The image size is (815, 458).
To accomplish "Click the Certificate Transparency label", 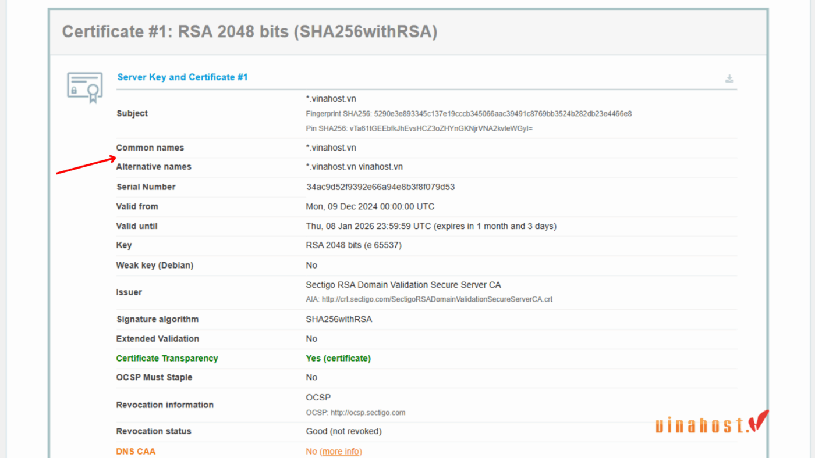I will click(167, 359).
